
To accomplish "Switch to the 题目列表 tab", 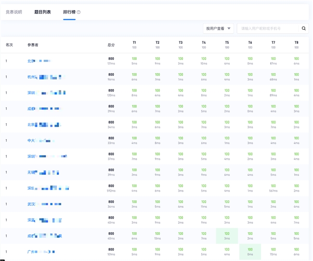I will tap(42, 12).
